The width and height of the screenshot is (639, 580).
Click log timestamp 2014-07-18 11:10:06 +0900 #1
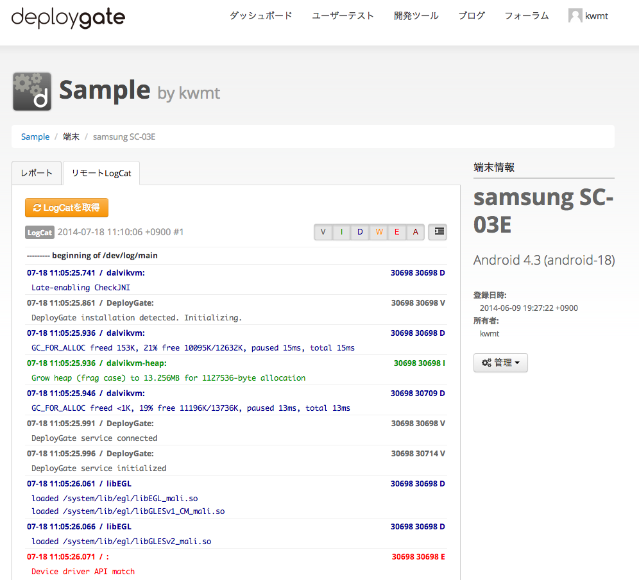click(x=121, y=232)
